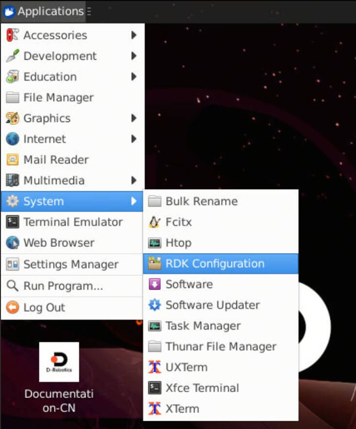356x429 pixels.
Task: Click the purple Software download icon
Action: click(x=154, y=284)
